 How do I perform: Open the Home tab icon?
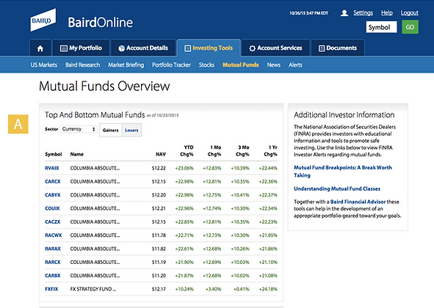pyautogui.click(x=40, y=48)
